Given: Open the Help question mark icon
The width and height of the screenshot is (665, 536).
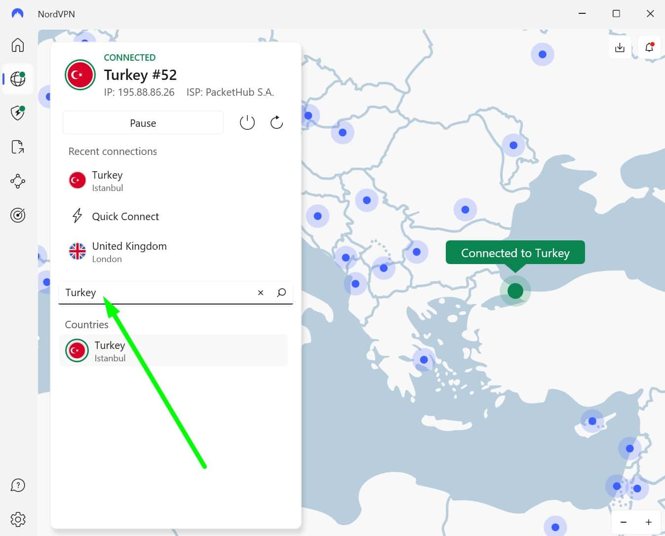Looking at the screenshot, I should [x=18, y=486].
